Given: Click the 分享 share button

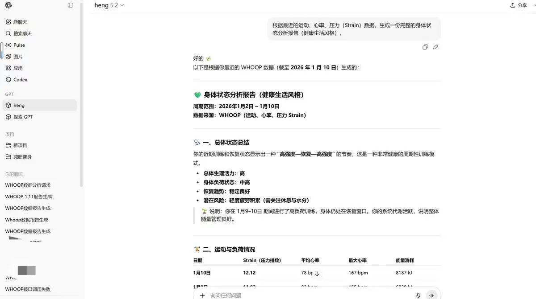Looking at the screenshot, I should point(519,5).
